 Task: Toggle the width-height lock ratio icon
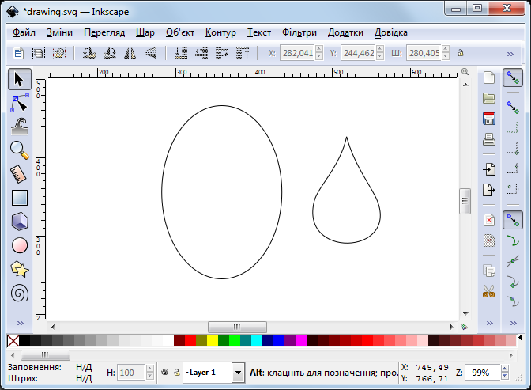[460, 54]
